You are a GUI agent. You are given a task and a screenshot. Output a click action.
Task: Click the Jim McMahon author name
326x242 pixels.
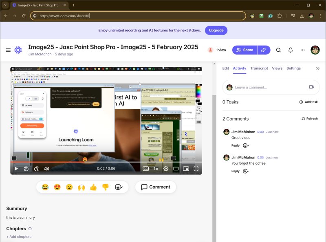40,54
